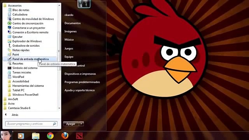Open Firefox from taskbar
This screenshot has width=249, height=140.
(x=65, y=136)
